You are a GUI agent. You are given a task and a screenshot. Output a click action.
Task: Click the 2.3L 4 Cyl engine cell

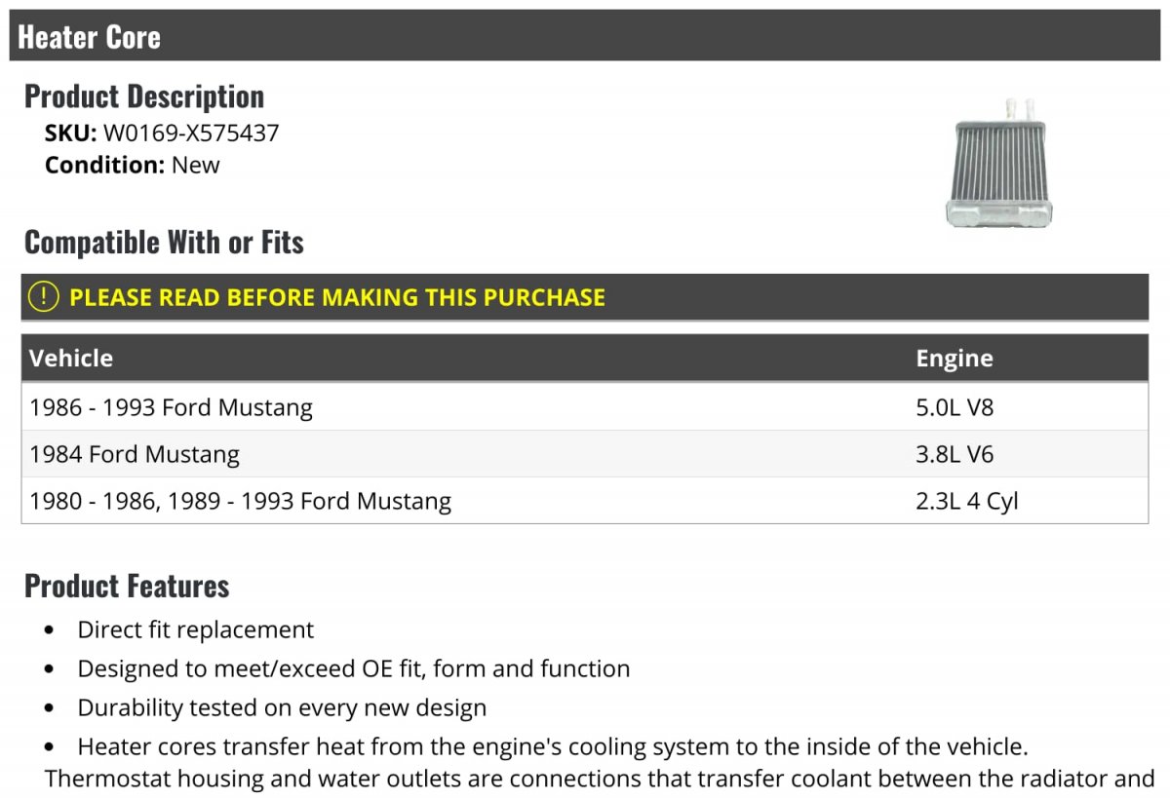tap(966, 501)
